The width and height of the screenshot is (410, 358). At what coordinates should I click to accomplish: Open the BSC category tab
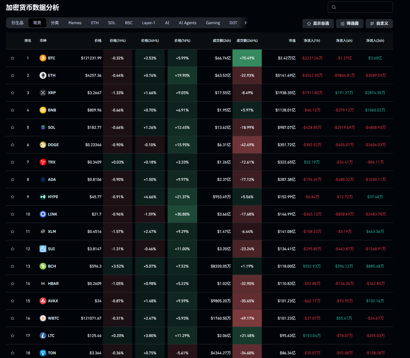[x=129, y=23]
